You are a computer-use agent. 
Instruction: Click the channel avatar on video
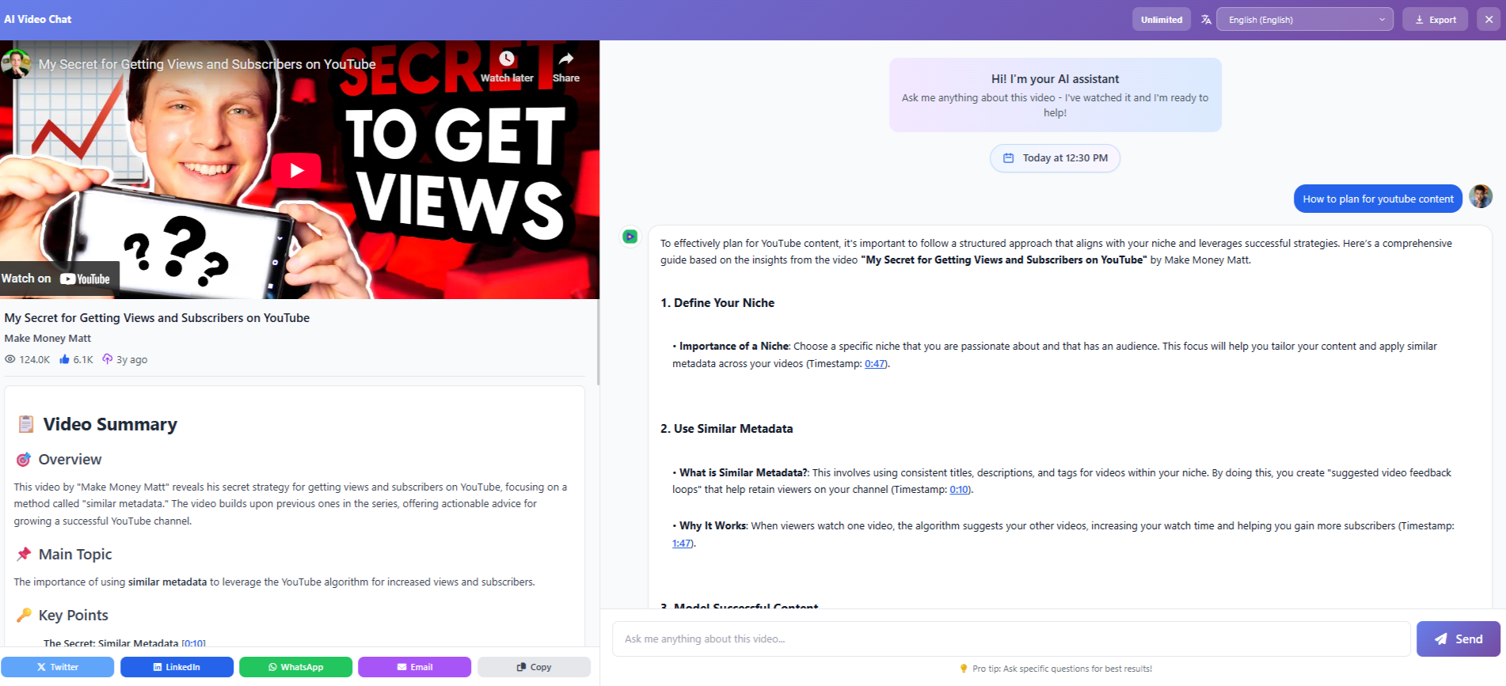(16, 64)
